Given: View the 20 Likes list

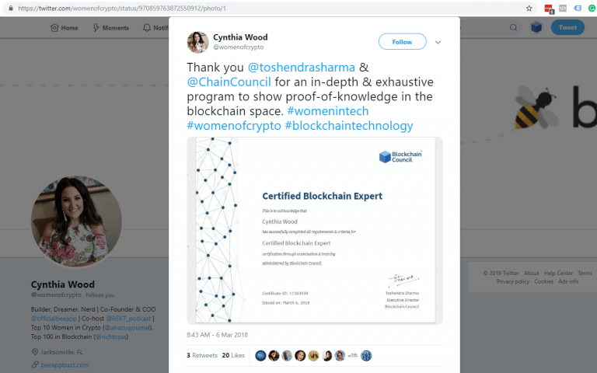Looking at the screenshot, I should point(233,355).
